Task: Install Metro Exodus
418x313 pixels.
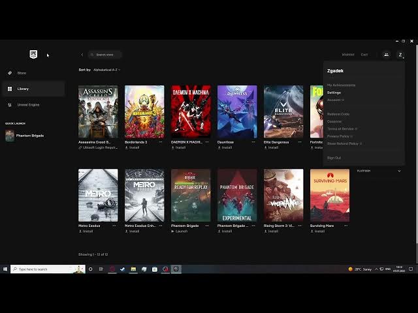Action: (x=86, y=231)
